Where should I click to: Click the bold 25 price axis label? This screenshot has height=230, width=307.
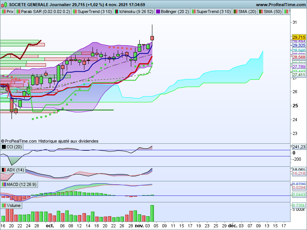295,106
